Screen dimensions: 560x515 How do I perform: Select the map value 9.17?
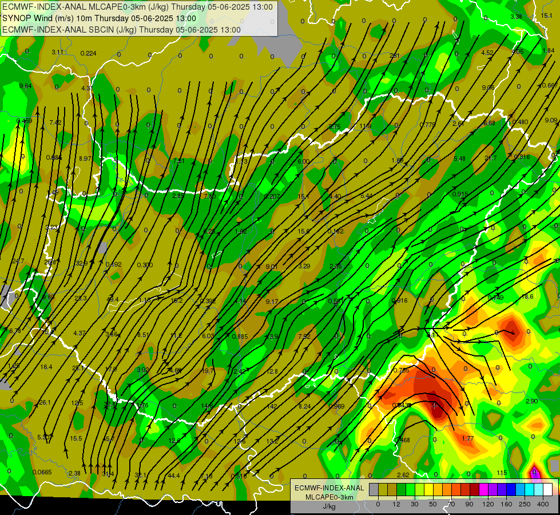272,302
